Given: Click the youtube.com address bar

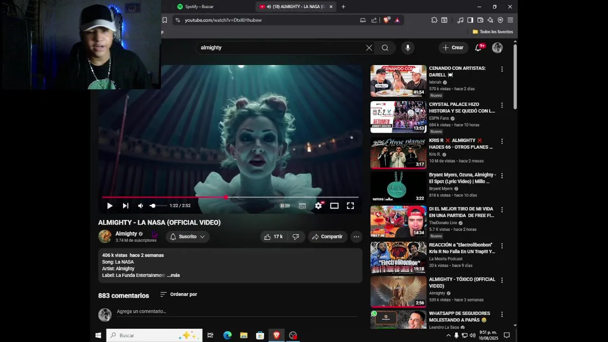Looking at the screenshot, I should point(266,20).
